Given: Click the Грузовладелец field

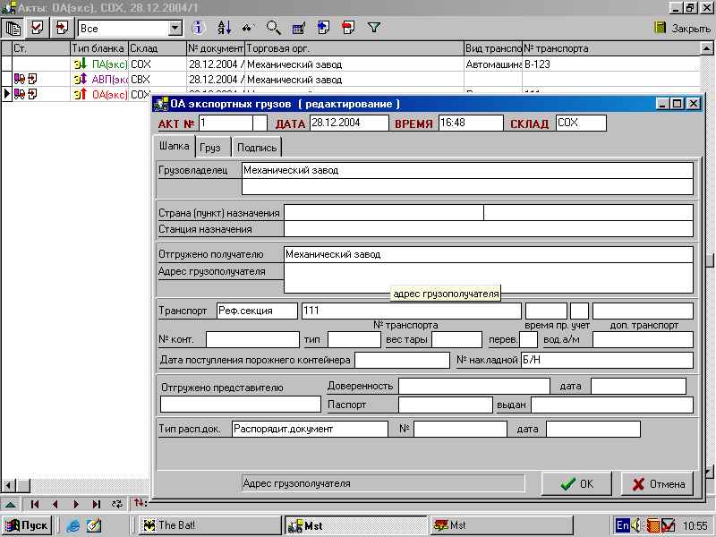Looking at the screenshot, I should click(467, 170).
